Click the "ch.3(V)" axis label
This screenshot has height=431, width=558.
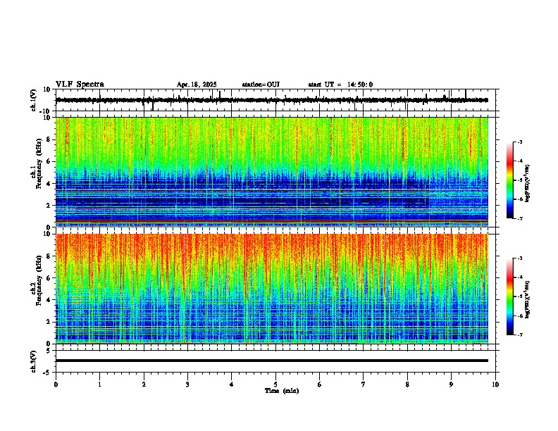click(34, 361)
